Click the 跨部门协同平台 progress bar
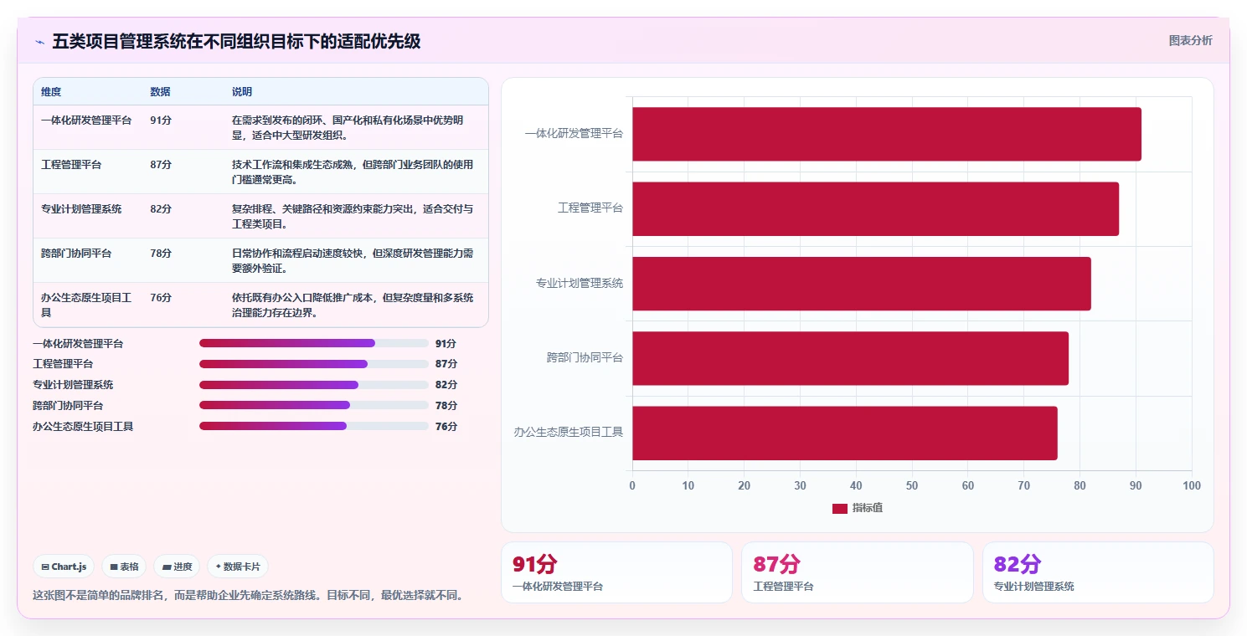 click(x=314, y=405)
